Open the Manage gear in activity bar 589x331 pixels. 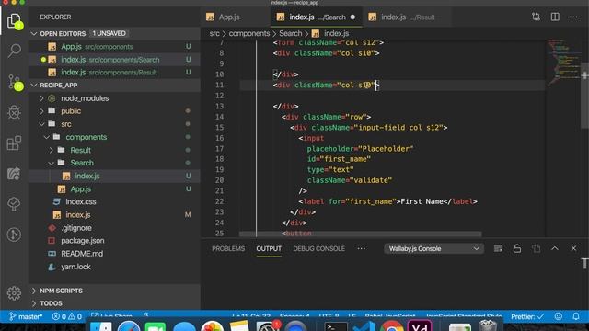14,293
